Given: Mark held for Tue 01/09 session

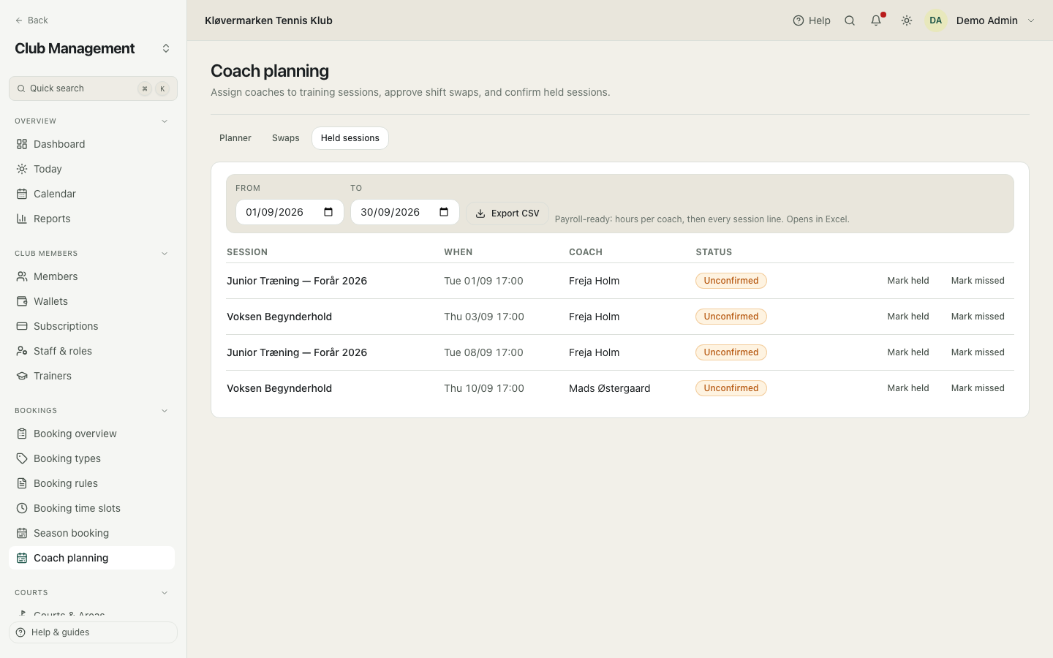Looking at the screenshot, I should [908, 281].
